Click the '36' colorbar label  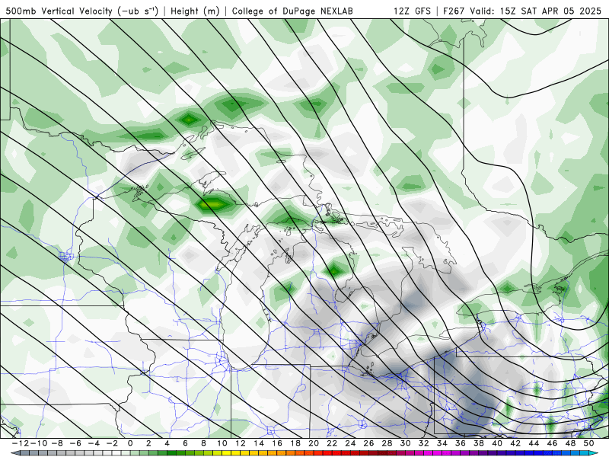(461, 443)
